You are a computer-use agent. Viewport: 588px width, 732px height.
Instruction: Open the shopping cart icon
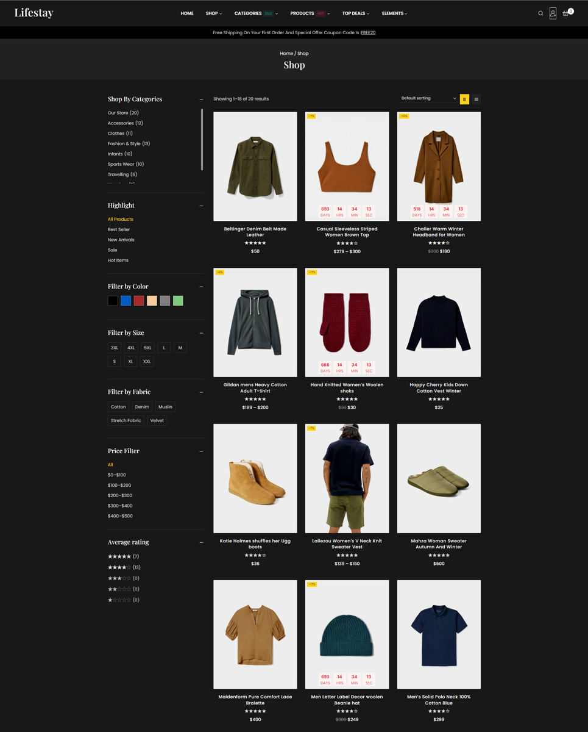[x=566, y=13]
